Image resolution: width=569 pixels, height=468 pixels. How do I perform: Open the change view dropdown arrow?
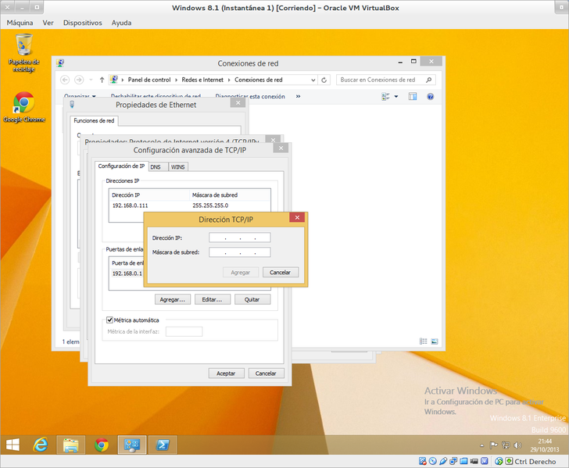click(x=396, y=97)
